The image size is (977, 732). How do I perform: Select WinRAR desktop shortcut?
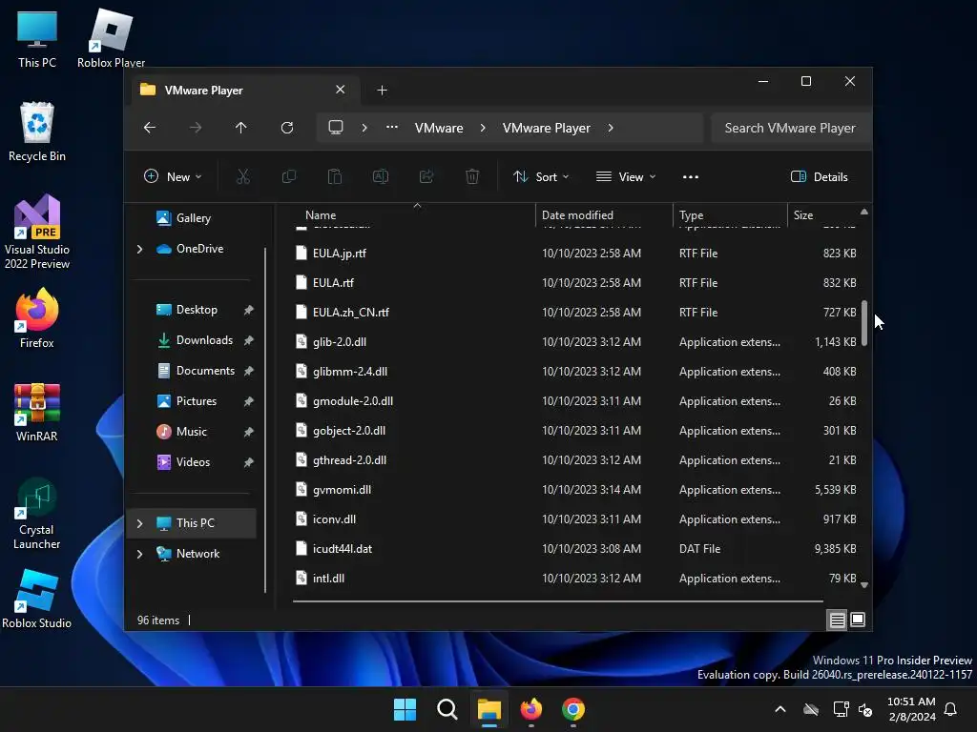pos(37,412)
